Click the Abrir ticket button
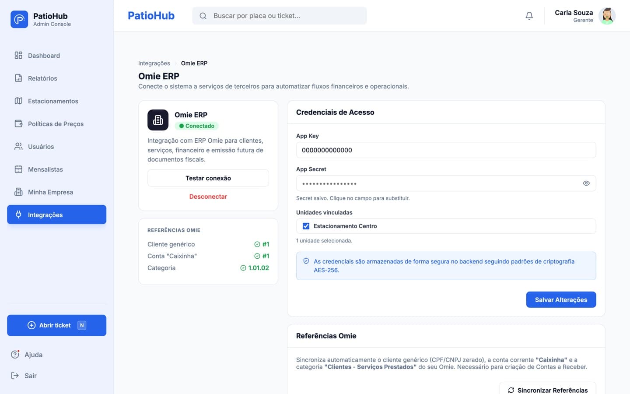 57,325
